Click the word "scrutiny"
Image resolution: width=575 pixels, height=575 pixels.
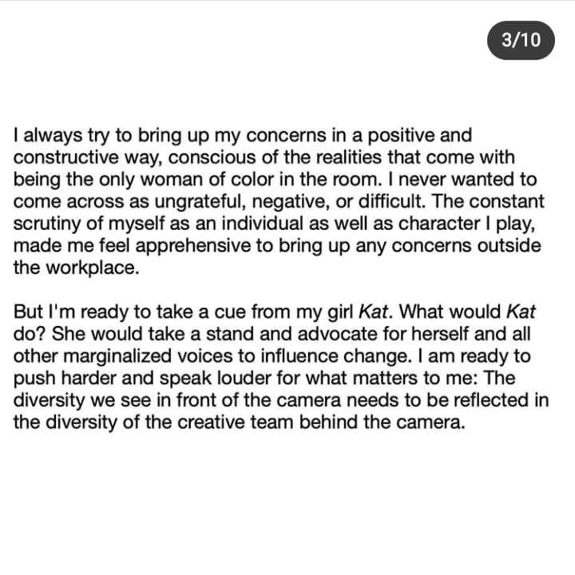coord(46,224)
